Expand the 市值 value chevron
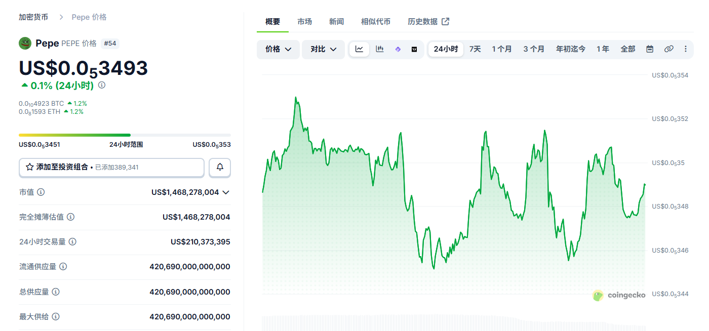Screen dimensions: 709x331 click(226, 192)
